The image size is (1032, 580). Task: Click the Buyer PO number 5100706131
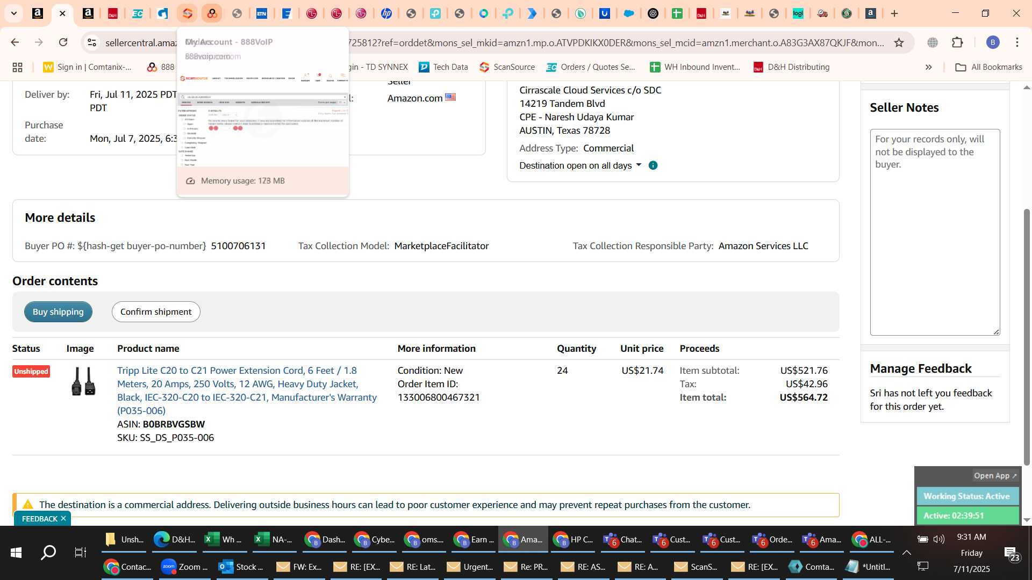pos(238,246)
